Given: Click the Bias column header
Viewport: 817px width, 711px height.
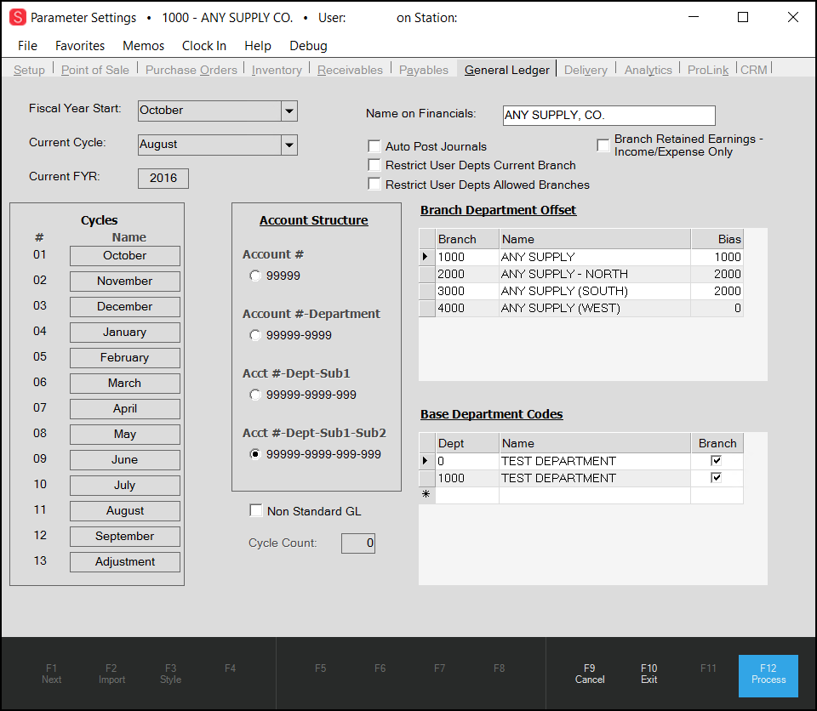Looking at the screenshot, I should point(717,239).
